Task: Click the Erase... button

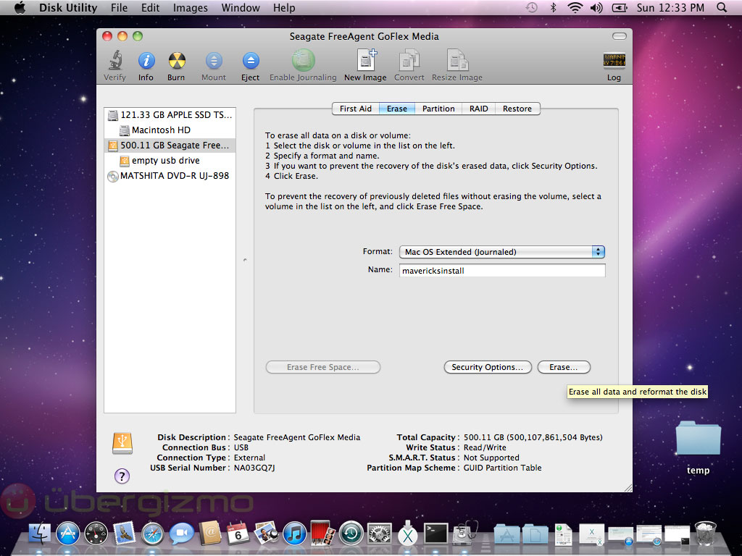Action: [564, 367]
